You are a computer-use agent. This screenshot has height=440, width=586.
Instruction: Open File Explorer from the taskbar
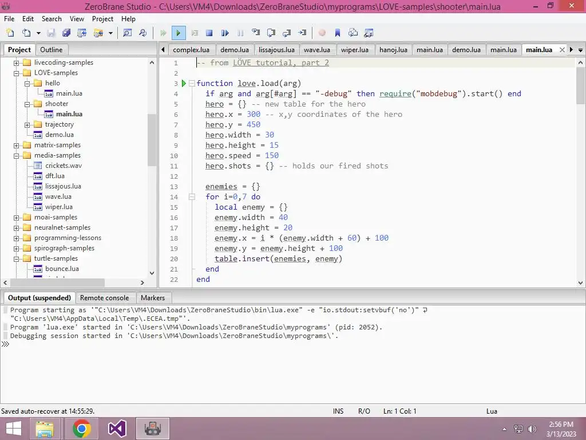45,429
